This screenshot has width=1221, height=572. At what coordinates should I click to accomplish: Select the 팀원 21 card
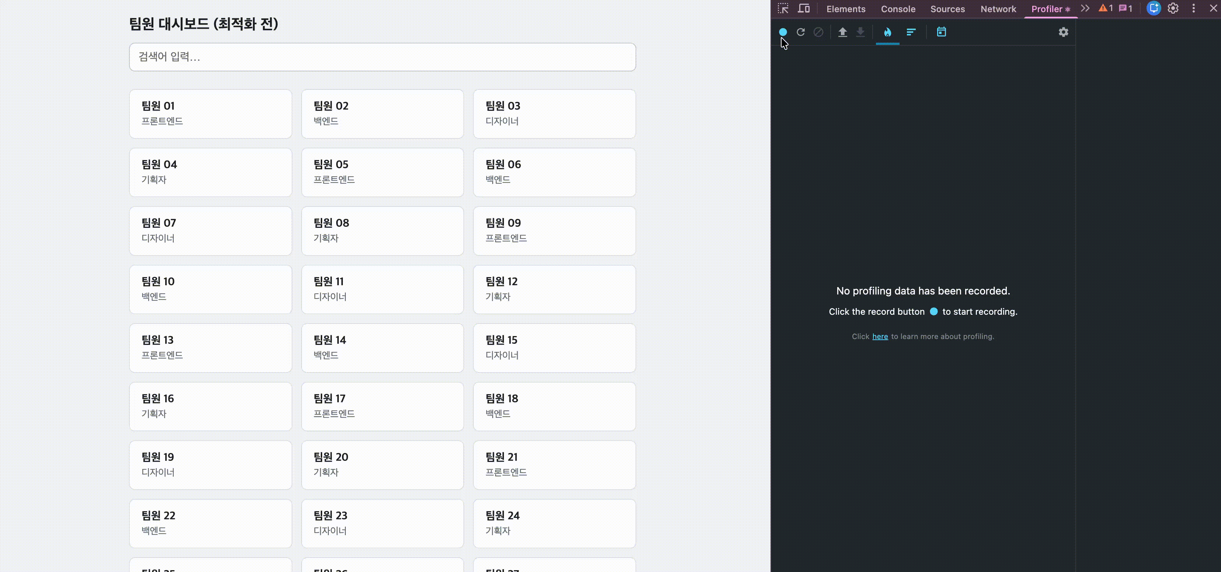[x=554, y=465]
